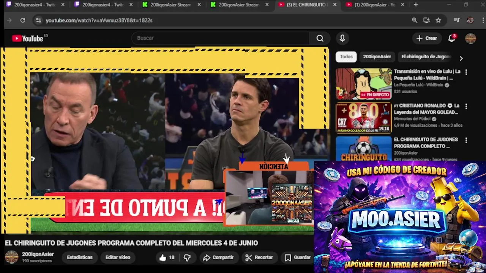Select the 200iqonAsier filter chip
Viewport: 486px width, 273px height.
[377, 56]
